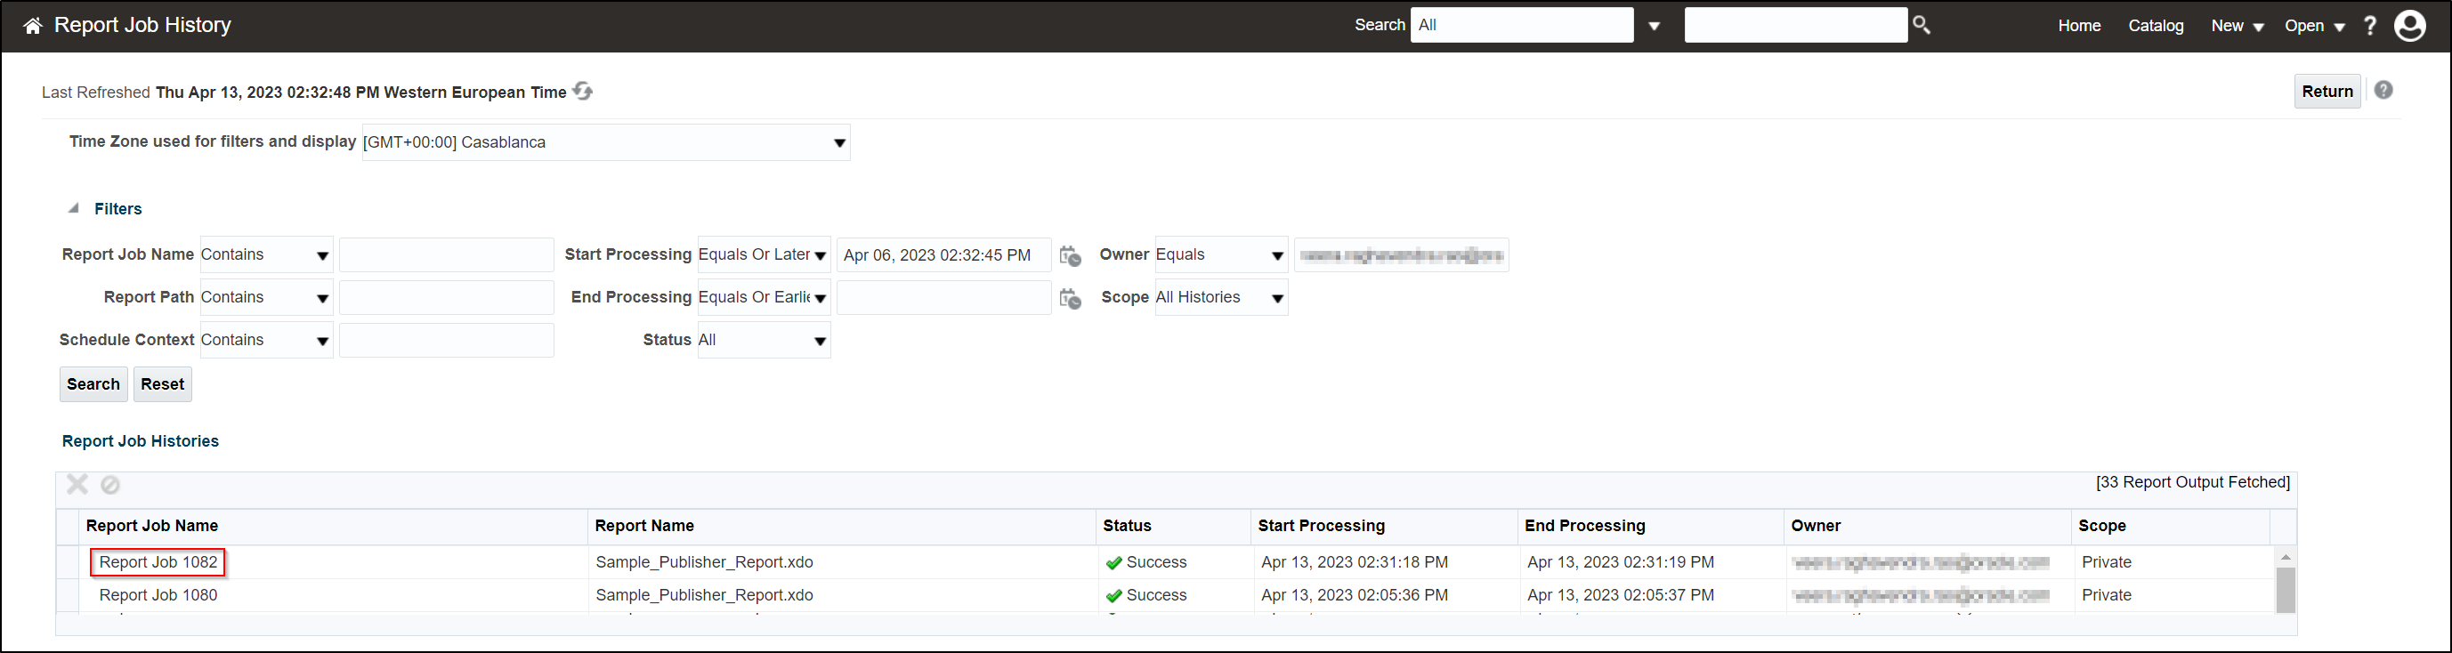Click the refresh icon next to Last Refreshed
The height and width of the screenshot is (653, 2452).
point(583,92)
